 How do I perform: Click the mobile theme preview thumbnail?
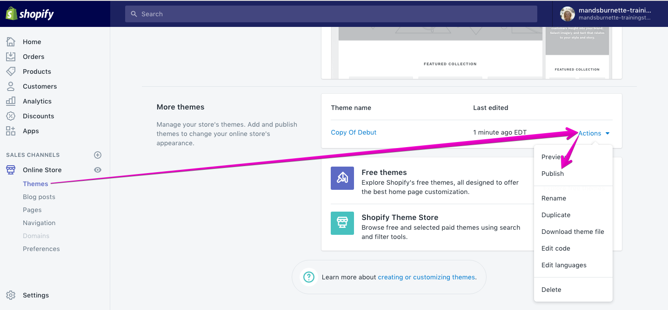coord(577,52)
